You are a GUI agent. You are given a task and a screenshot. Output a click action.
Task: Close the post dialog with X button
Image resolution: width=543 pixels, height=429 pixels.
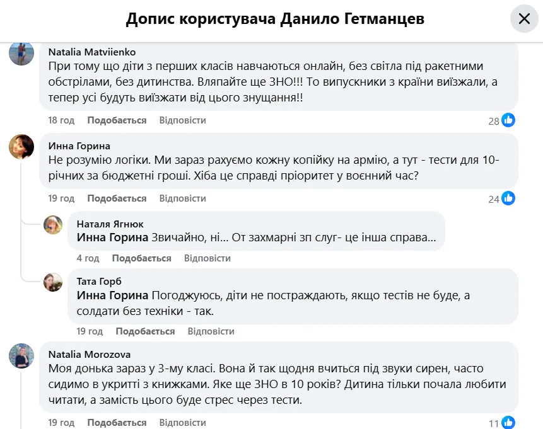[x=524, y=19]
